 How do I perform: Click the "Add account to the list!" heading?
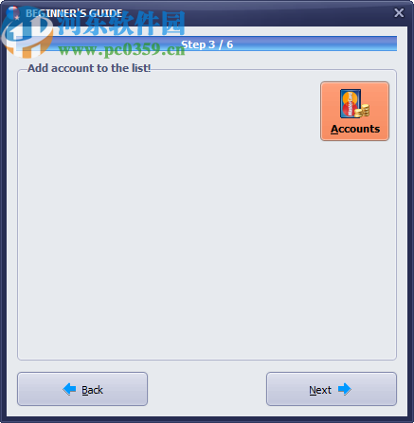(x=89, y=68)
